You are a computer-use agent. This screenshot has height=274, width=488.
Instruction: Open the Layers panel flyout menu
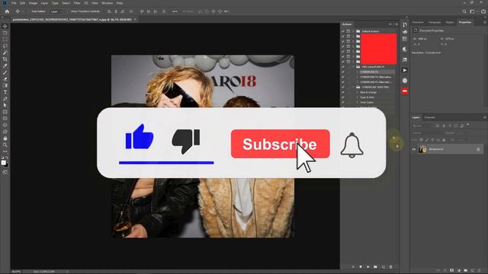[x=485, y=117]
